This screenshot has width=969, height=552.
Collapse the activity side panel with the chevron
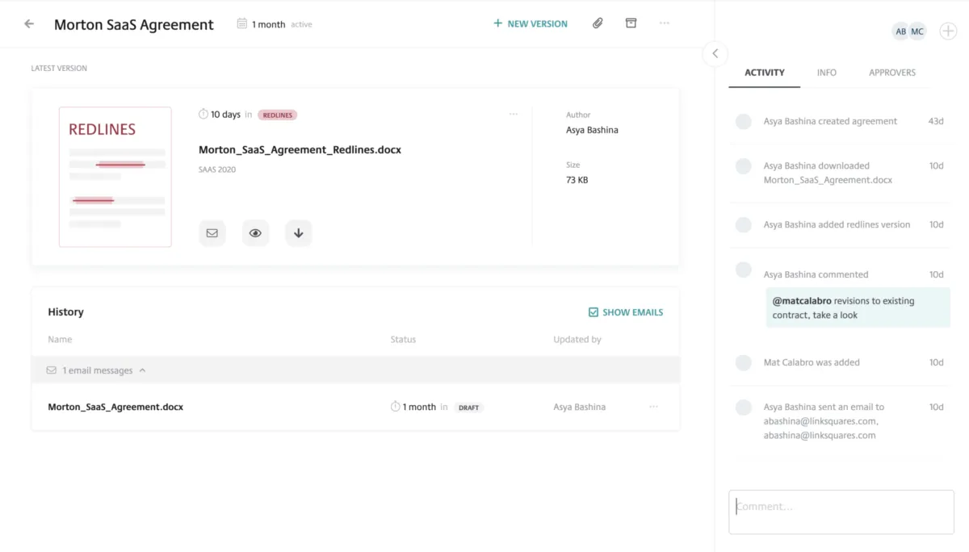[715, 54]
